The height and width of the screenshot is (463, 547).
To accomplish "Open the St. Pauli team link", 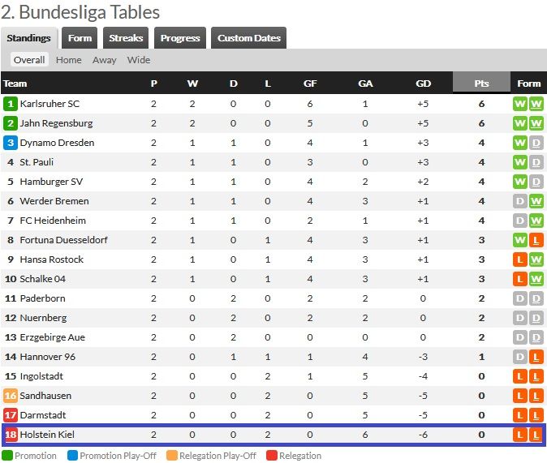I will pos(37,162).
